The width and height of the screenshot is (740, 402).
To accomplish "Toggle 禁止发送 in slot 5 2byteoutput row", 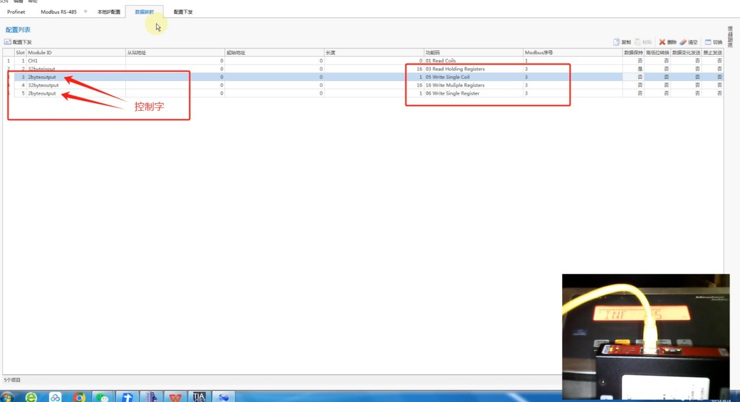I will click(712, 93).
